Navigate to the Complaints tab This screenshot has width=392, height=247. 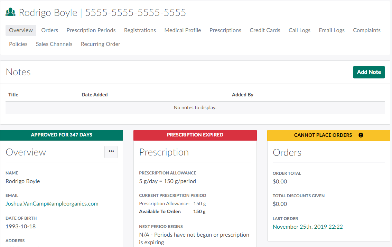[366, 30]
